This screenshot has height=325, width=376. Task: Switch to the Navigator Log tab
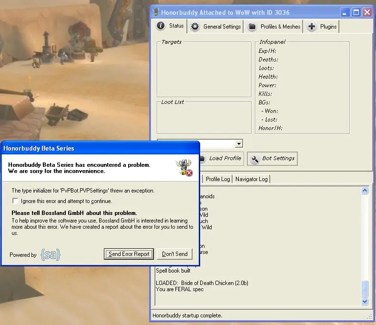point(251,179)
